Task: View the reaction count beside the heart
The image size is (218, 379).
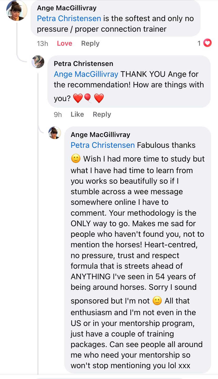Action: coord(199,43)
